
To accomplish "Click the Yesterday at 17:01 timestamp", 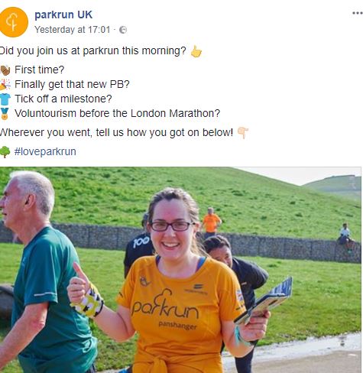I will 73,30.
